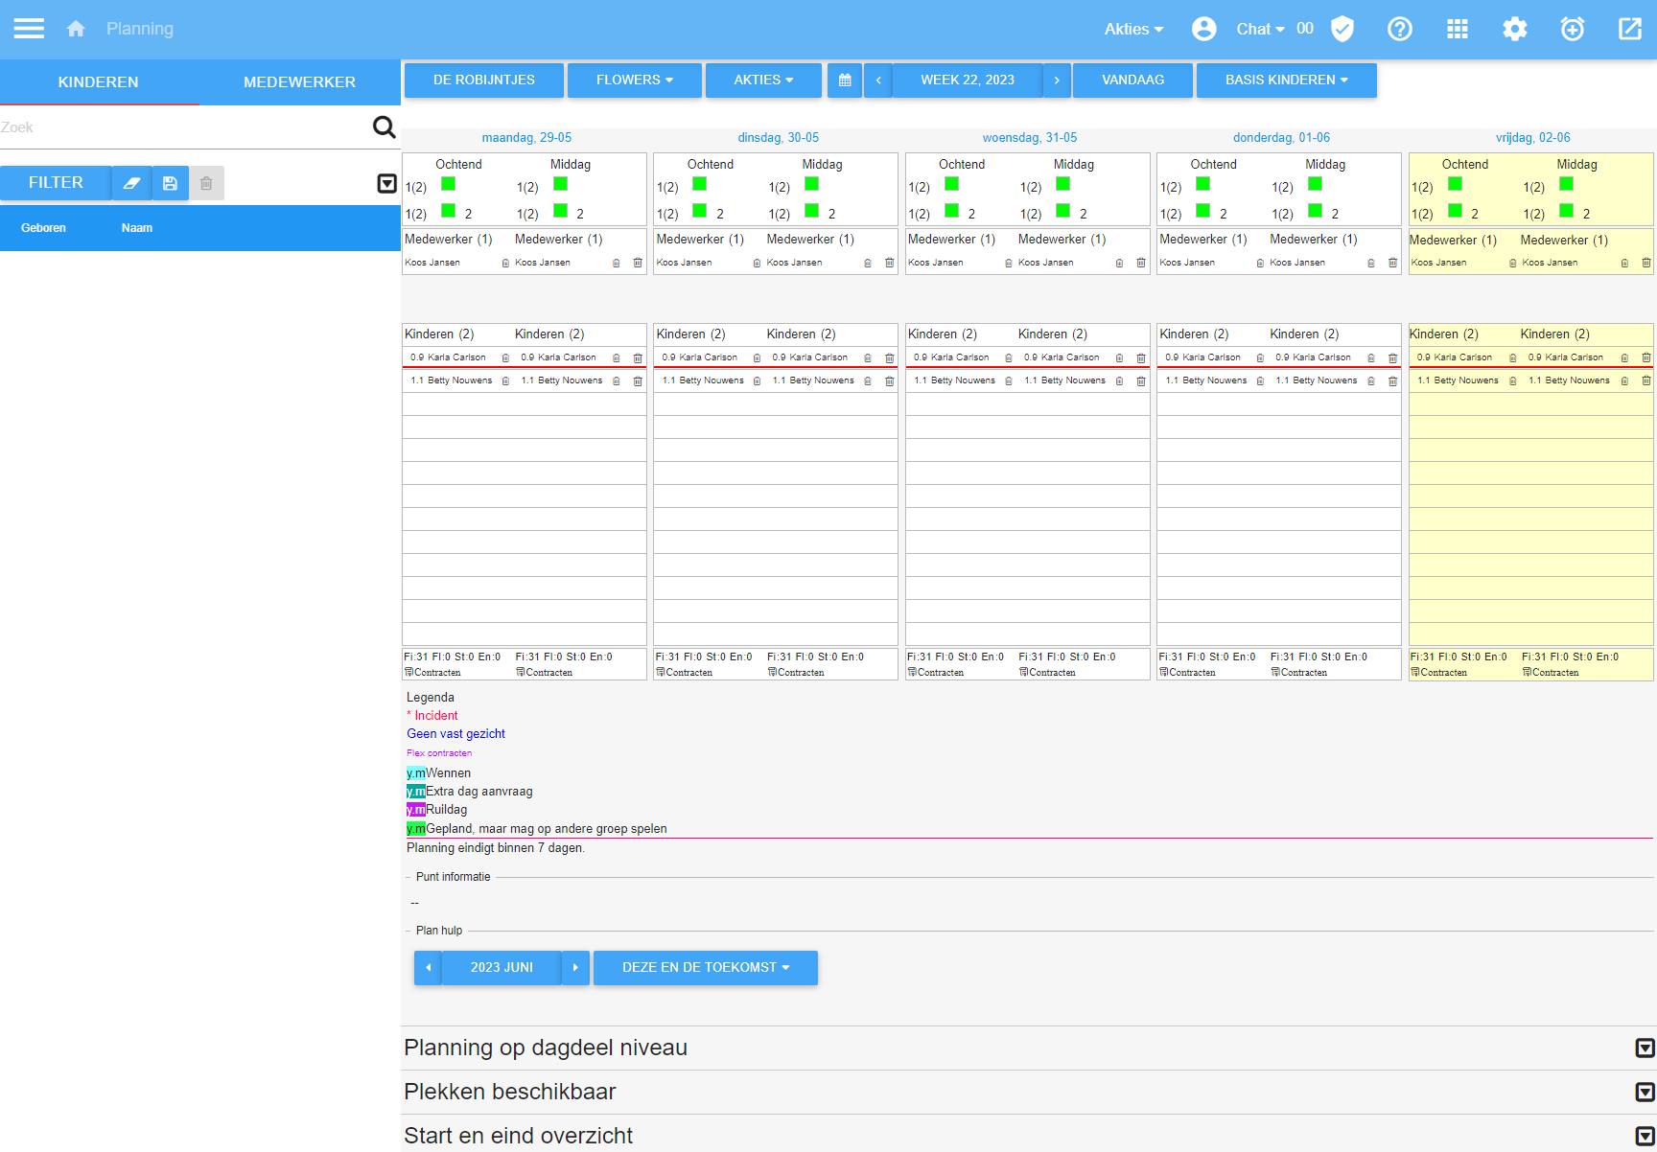Click the shield checkmark icon
The height and width of the screenshot is (1152, 1657).
pos(1342,29)
